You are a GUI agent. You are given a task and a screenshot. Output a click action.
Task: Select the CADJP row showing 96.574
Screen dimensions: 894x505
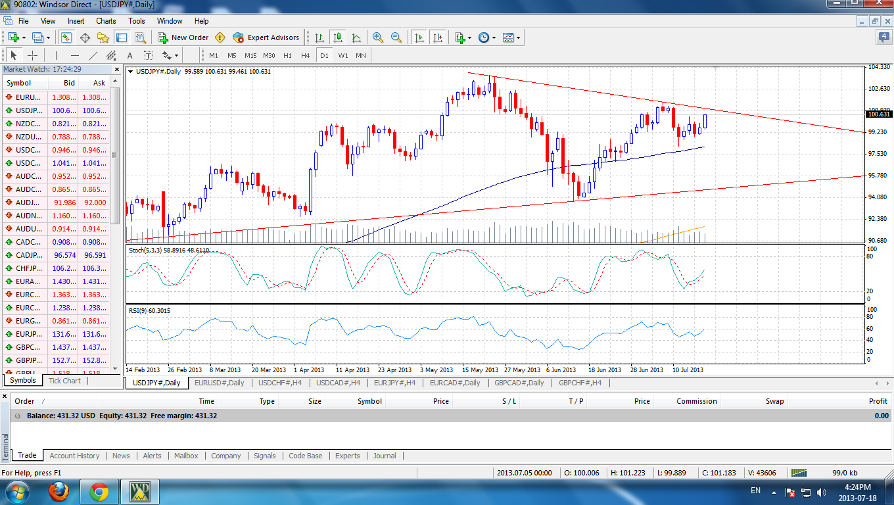coord(56,255)
